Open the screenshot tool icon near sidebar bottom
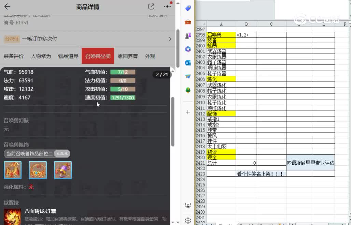Viewport: 351px width, 225px height. click(x=188, y=205)
